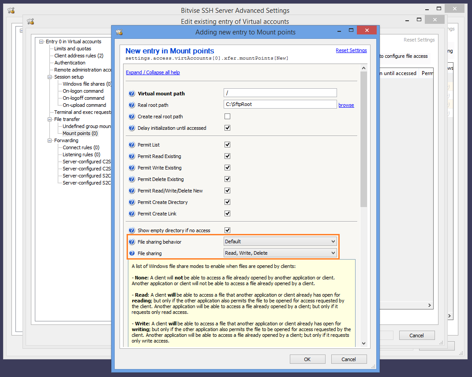
Task: Click help icon for Permit Create Directory
Action: coord(131,202)
